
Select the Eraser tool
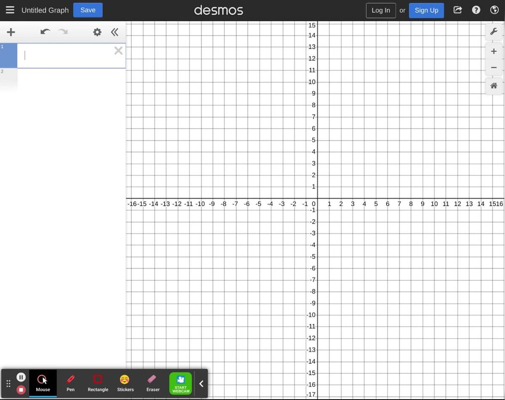152,382
